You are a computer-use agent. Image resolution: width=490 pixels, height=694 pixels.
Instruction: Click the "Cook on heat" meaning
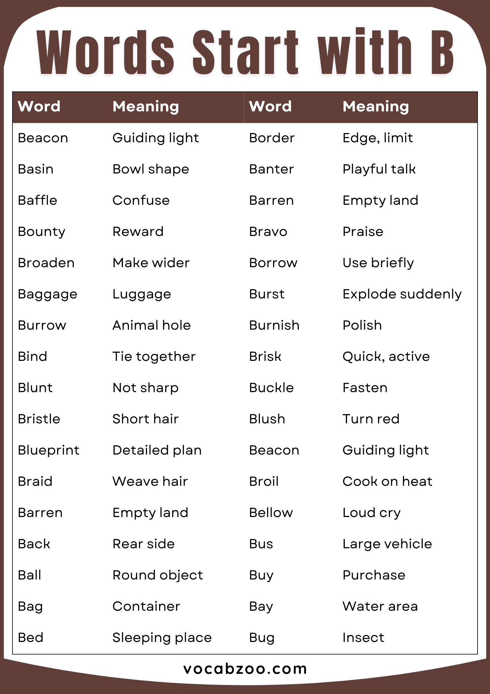(x=387, y=481)
